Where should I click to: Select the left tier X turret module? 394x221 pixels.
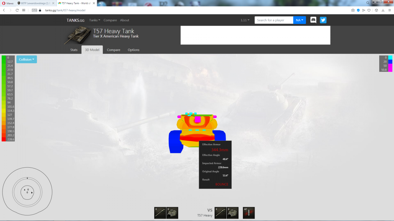click(172, 213)
